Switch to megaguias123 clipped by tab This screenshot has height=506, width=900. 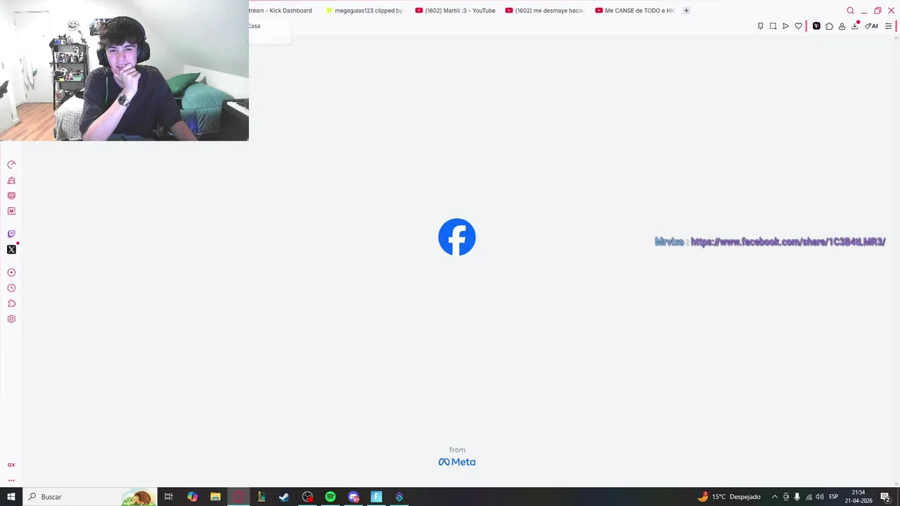(364, 11)
